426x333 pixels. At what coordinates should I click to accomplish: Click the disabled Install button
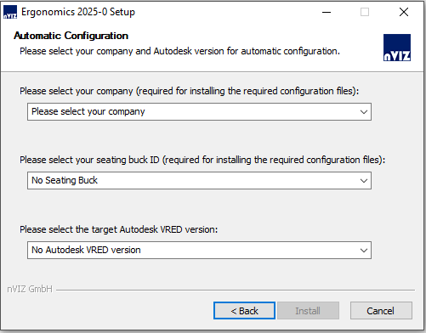308,311
